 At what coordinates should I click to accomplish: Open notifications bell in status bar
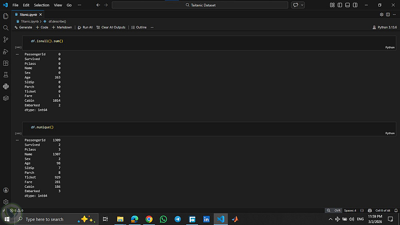[396, 211]
